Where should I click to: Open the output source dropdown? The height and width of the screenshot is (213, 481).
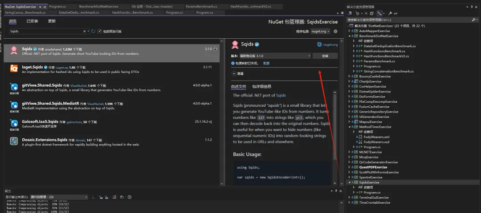click(x=59, y=197)
